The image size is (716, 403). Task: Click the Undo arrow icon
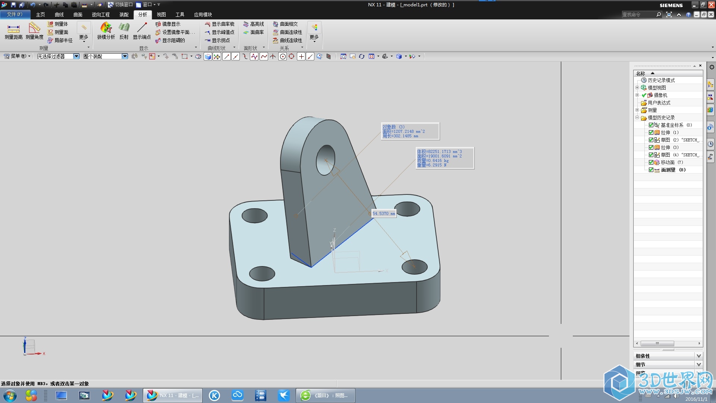(33, 5)
